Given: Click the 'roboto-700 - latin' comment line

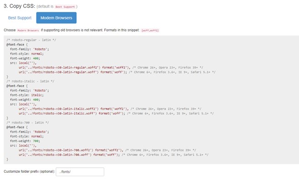Looking at the screenshot, I should point(27,123).
